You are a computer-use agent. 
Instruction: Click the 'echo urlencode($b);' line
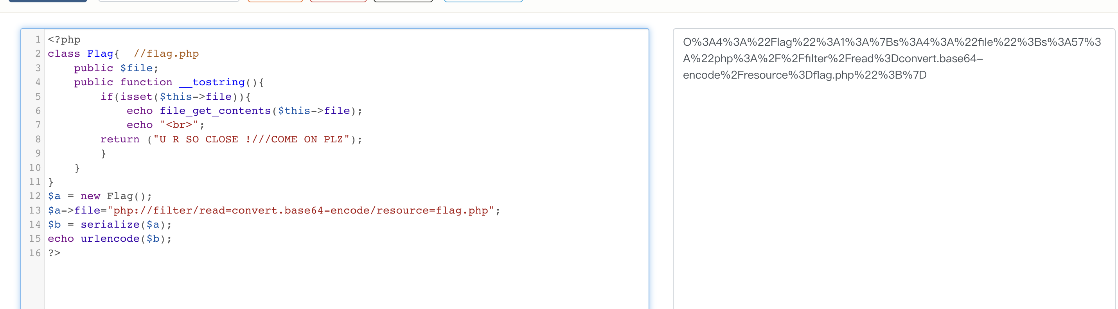[110, 239]
